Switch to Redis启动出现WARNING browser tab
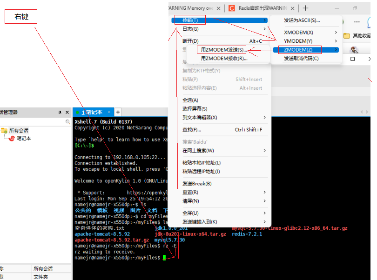 point(262,8)
